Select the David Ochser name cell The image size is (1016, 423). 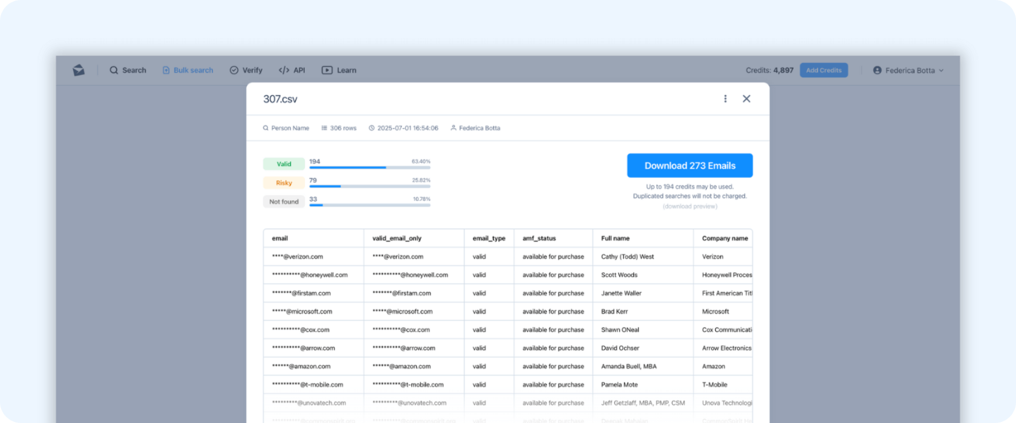[643, 348]
